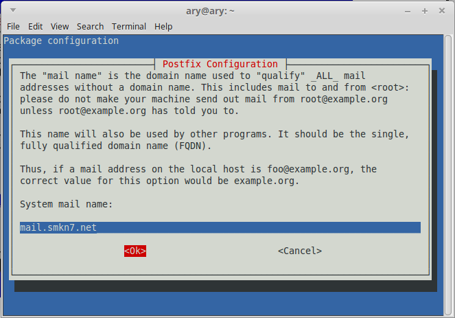Click 'unless root@example.org has told you to.'
Screen dimensions: 455x318
click(129, 111)
